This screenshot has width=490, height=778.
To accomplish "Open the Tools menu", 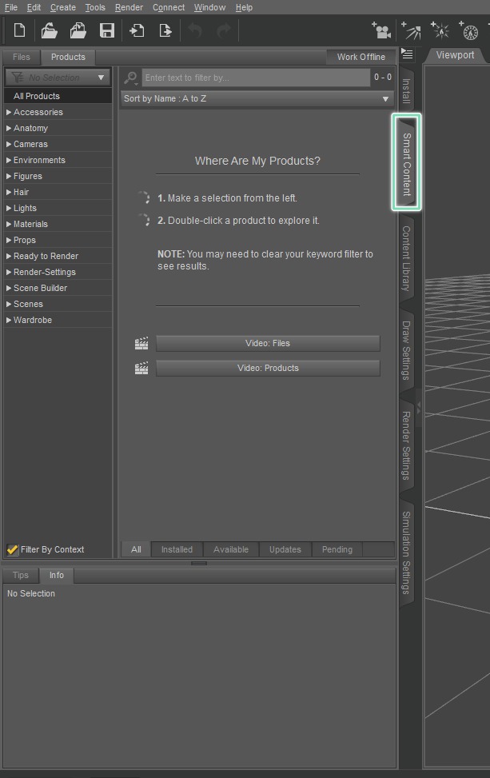I will [x=95, y=7].
